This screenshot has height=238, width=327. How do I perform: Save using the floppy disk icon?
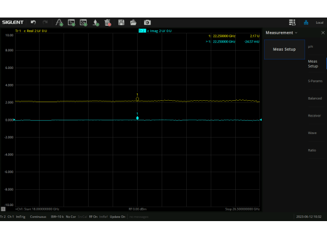pyautogui.click(x=121, y=23)
